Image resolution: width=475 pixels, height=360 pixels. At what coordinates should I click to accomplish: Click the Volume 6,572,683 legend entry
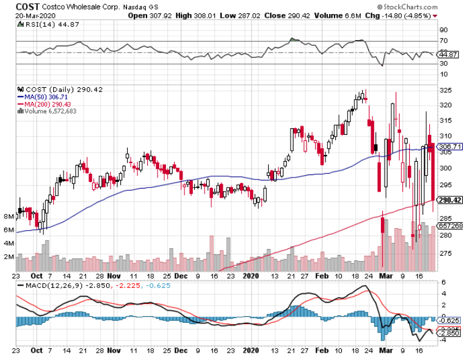click(x=50, y=111)
